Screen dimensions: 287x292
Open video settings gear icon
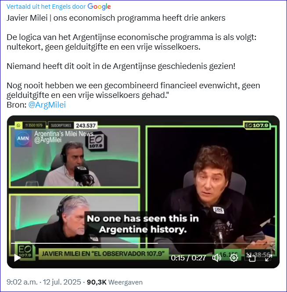(x=234, y=258)
